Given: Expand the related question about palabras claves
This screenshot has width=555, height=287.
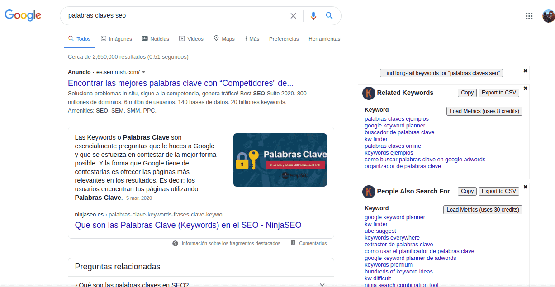Looking at the screenshot, I should [201, 285].
